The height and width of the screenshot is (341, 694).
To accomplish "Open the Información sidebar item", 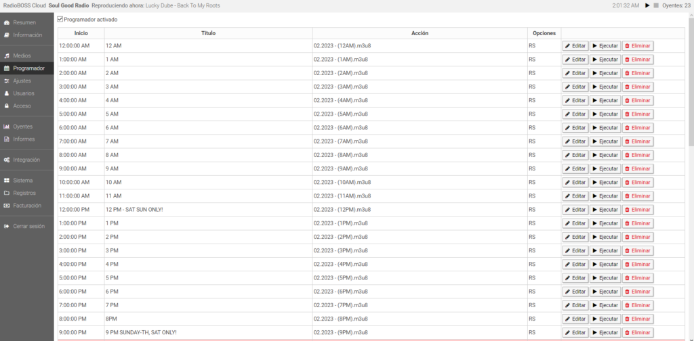I will (27, 35).
